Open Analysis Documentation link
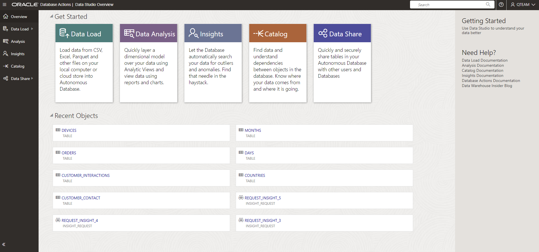Image resolution: width=539 pixels, height=252 pixels. 483,65
